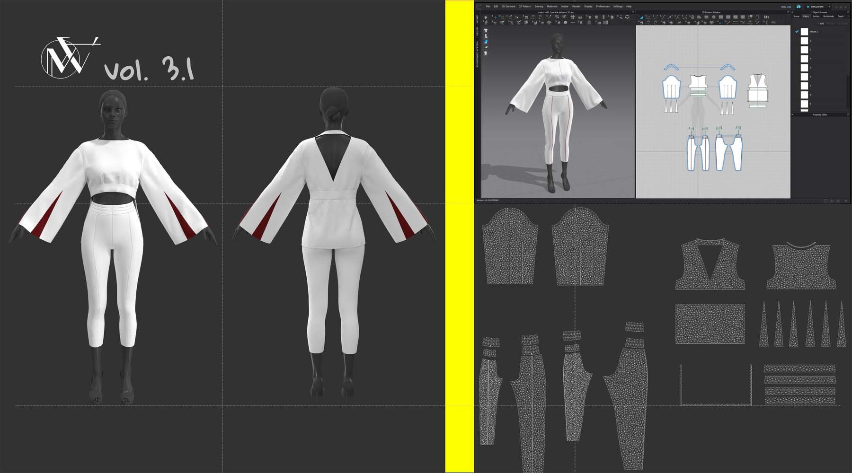Image resolution: width=852 pixels, height=473 pixels.
Task: Select the blue Transform Pattern tool in 2D toolbar
Action: coord(642,17)
